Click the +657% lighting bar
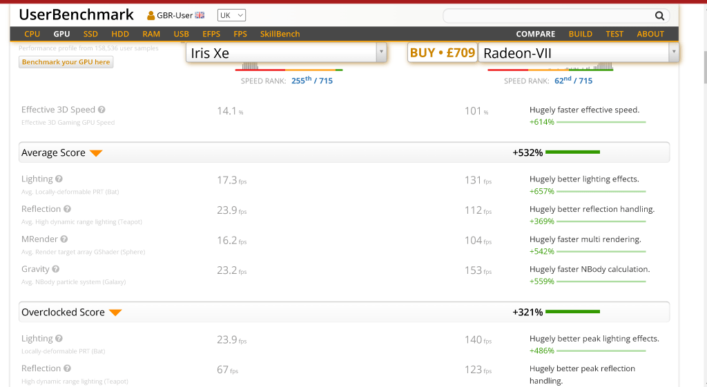Viewport: 707px width, 387px height. (601, 192)
